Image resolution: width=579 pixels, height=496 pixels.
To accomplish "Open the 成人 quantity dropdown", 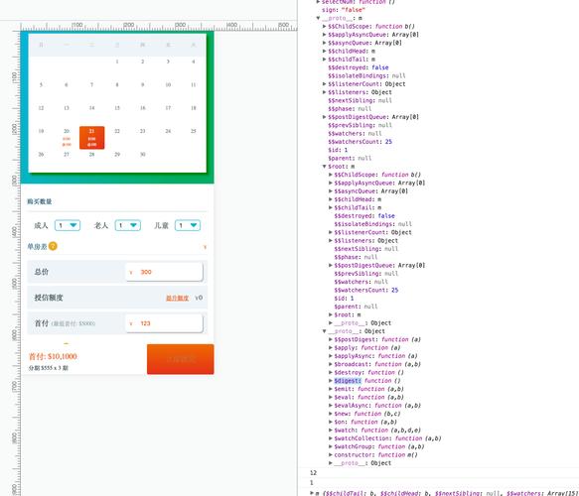I will [x=68, y=225].
